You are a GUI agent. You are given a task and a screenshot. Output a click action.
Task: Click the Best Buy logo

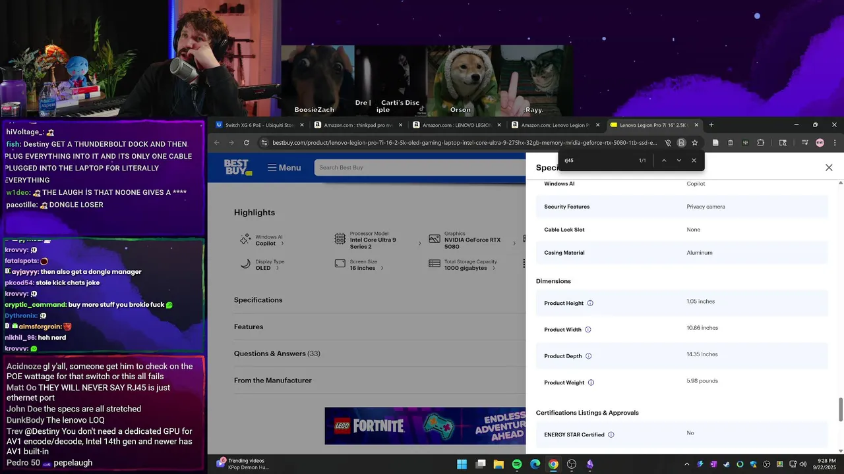pos(237,167)
